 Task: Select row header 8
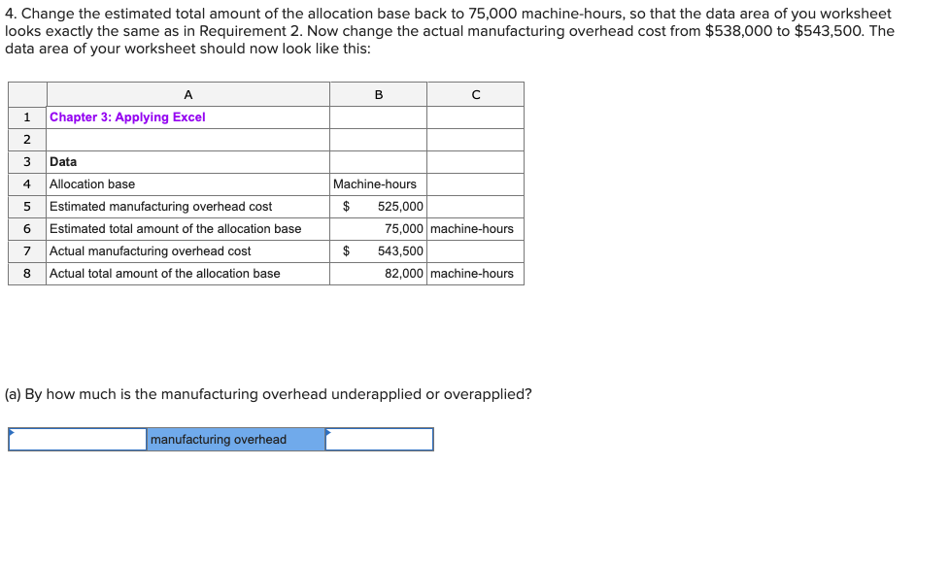coord(27,274)
